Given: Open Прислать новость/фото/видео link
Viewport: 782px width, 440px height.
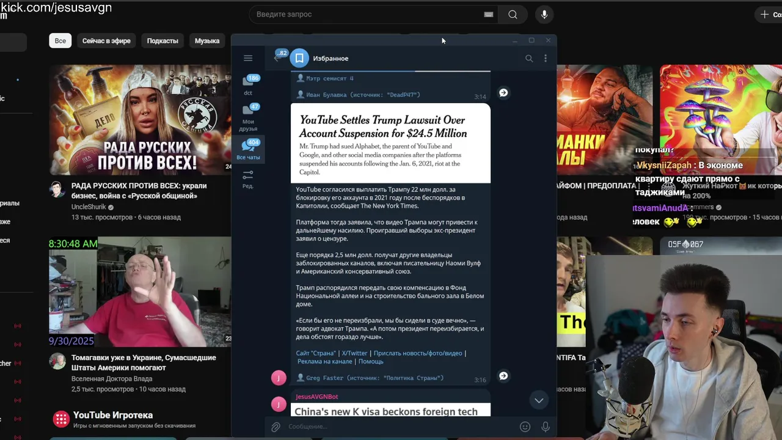Looking at the screenshot, I should coord(418,353).
